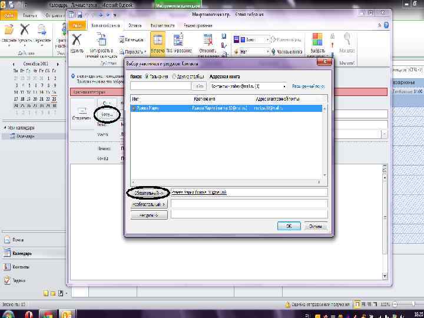The width and height of the screenshot is (424, 318).
Task: Select the Appointment (Встреча) ribbon icon
Action: click(158, 44)
